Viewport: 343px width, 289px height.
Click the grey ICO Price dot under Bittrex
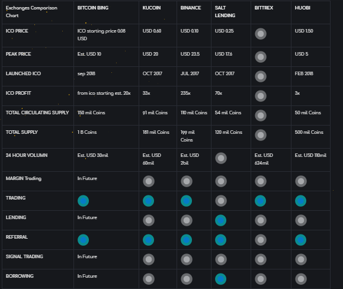261,34
